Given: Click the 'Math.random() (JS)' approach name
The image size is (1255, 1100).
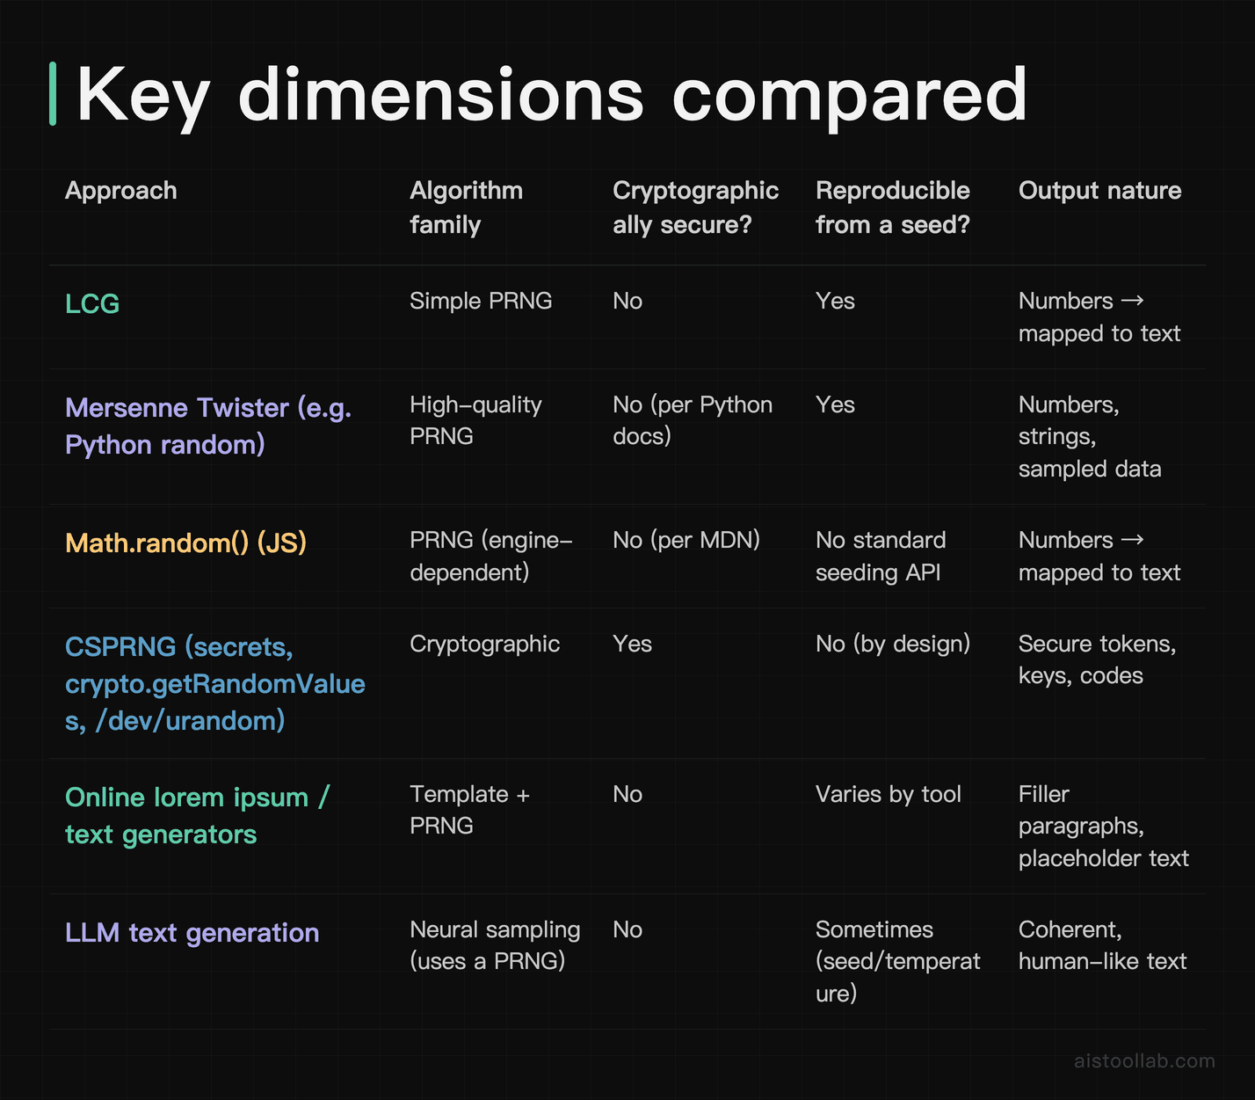Looking at the screenshot, I should point(186,543).
